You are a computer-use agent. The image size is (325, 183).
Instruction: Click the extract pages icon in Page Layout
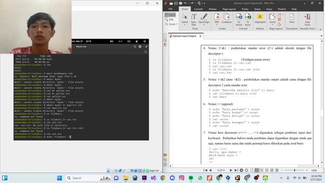(279, 24)
